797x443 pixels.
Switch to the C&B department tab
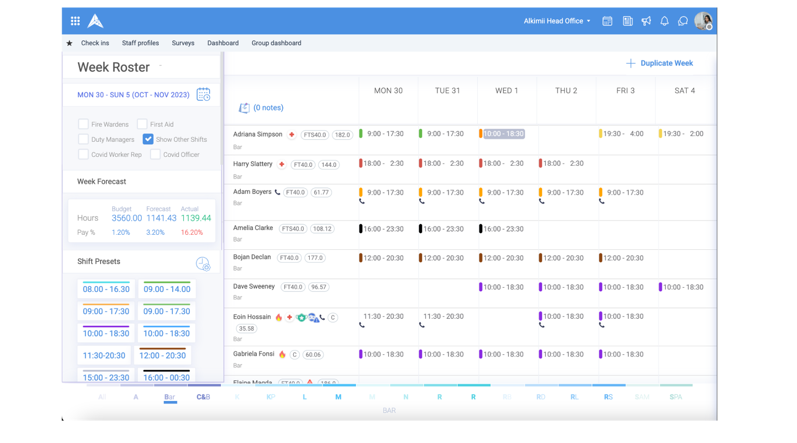tap(203, 397)
